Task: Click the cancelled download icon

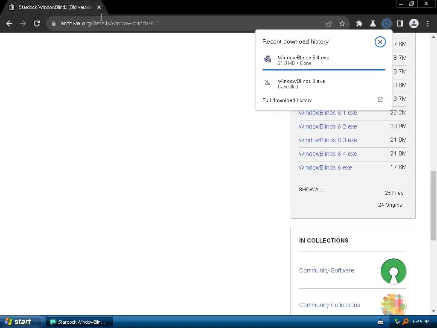Action: (x=268, y=82)
